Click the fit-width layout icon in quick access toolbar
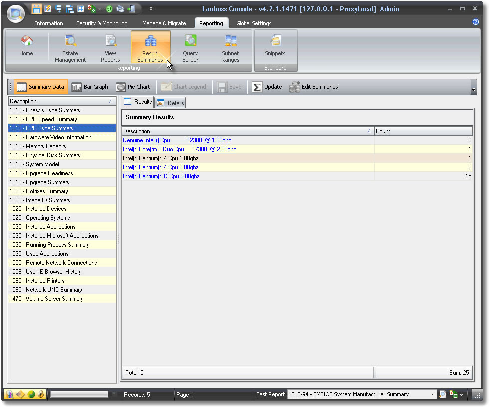The image size is (490, 408). [x=36, y=9]
